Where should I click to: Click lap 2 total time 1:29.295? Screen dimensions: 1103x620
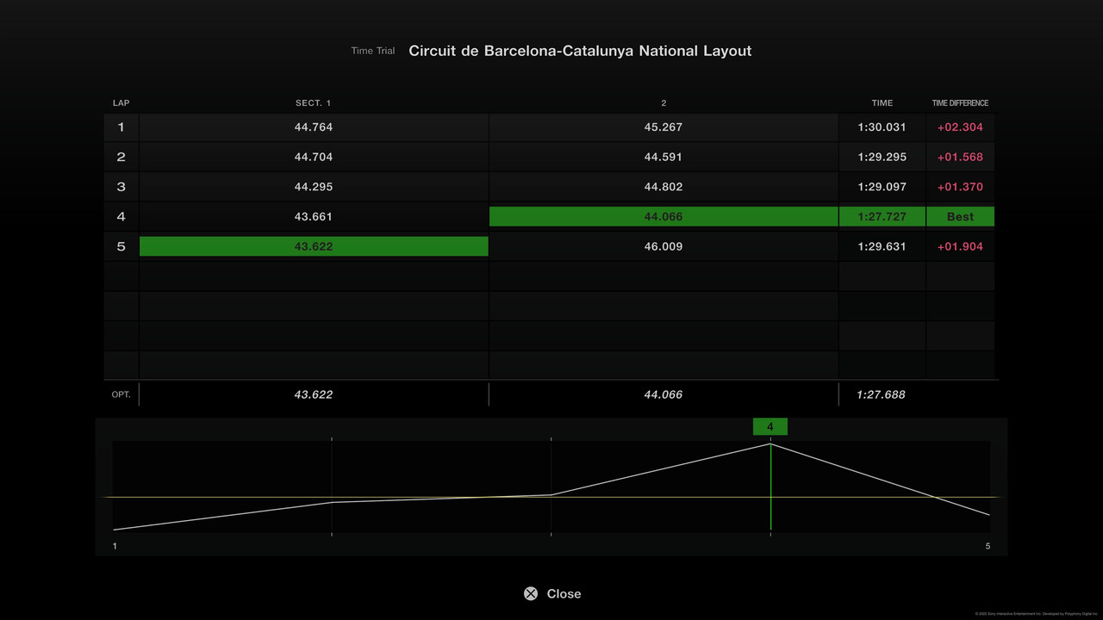click(x=882, y=157)
